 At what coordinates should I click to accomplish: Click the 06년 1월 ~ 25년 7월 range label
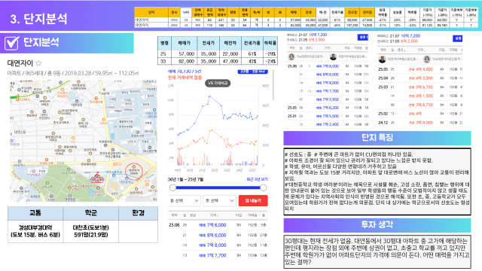[x=186, y=179]
